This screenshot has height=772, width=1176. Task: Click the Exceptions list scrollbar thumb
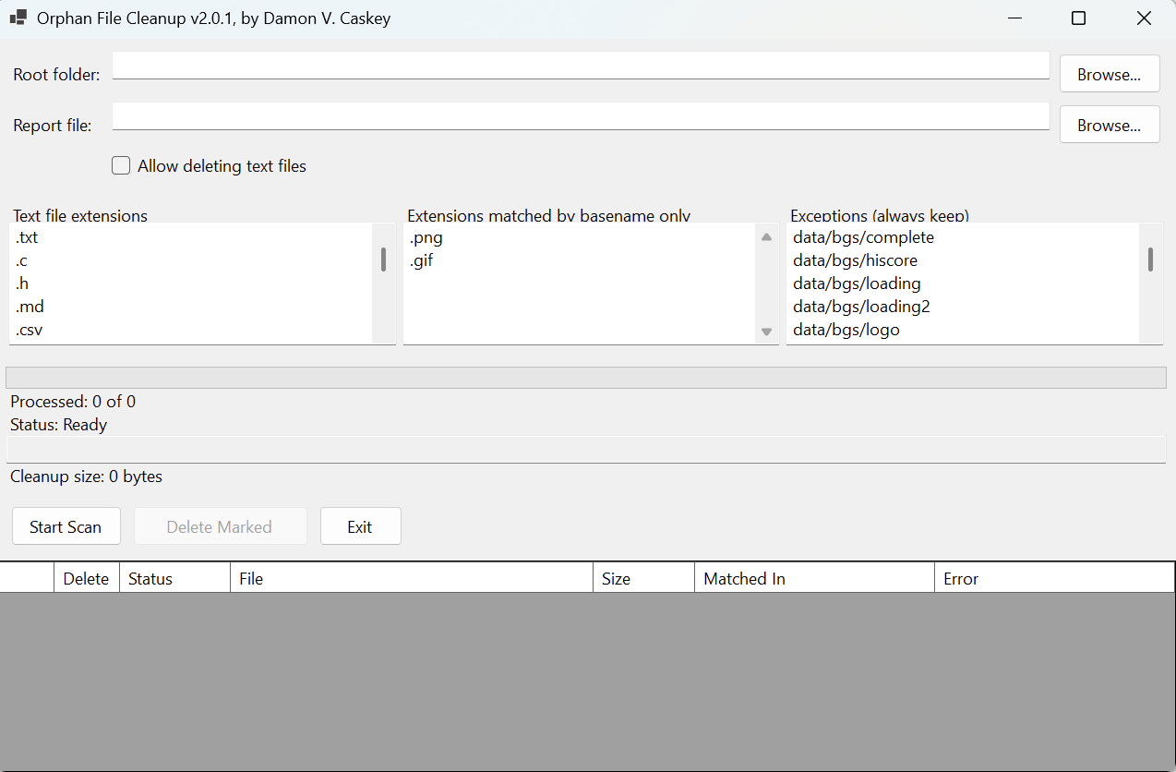[1150, 259]
